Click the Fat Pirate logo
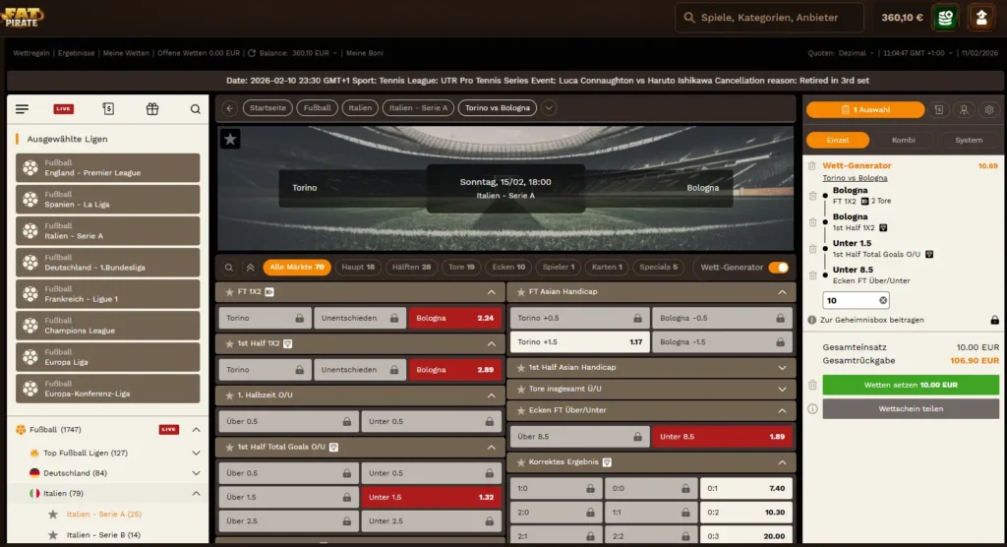 coord(22,17)
